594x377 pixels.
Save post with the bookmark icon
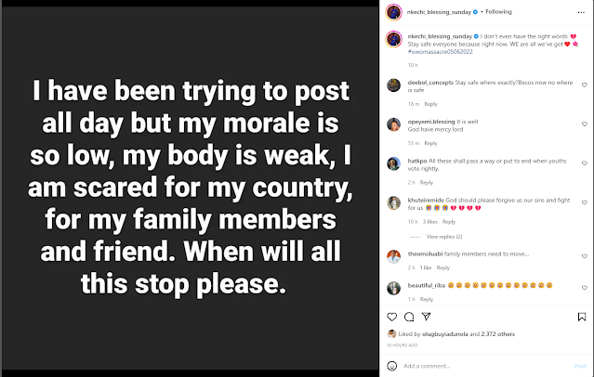(x=580, y=318)
